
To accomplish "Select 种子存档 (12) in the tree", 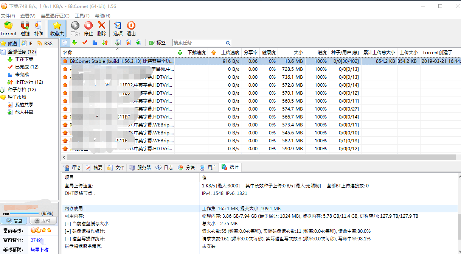I will pos(22,90).
